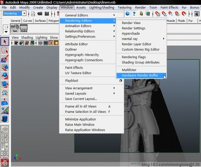The width and height of the screenshot is (201, 167).
Task: Open Render View from submenu
Action: [x=142, y=23]
